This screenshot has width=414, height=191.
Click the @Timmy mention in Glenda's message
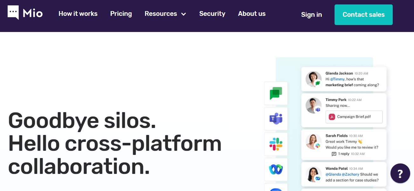tap(337, 79)
